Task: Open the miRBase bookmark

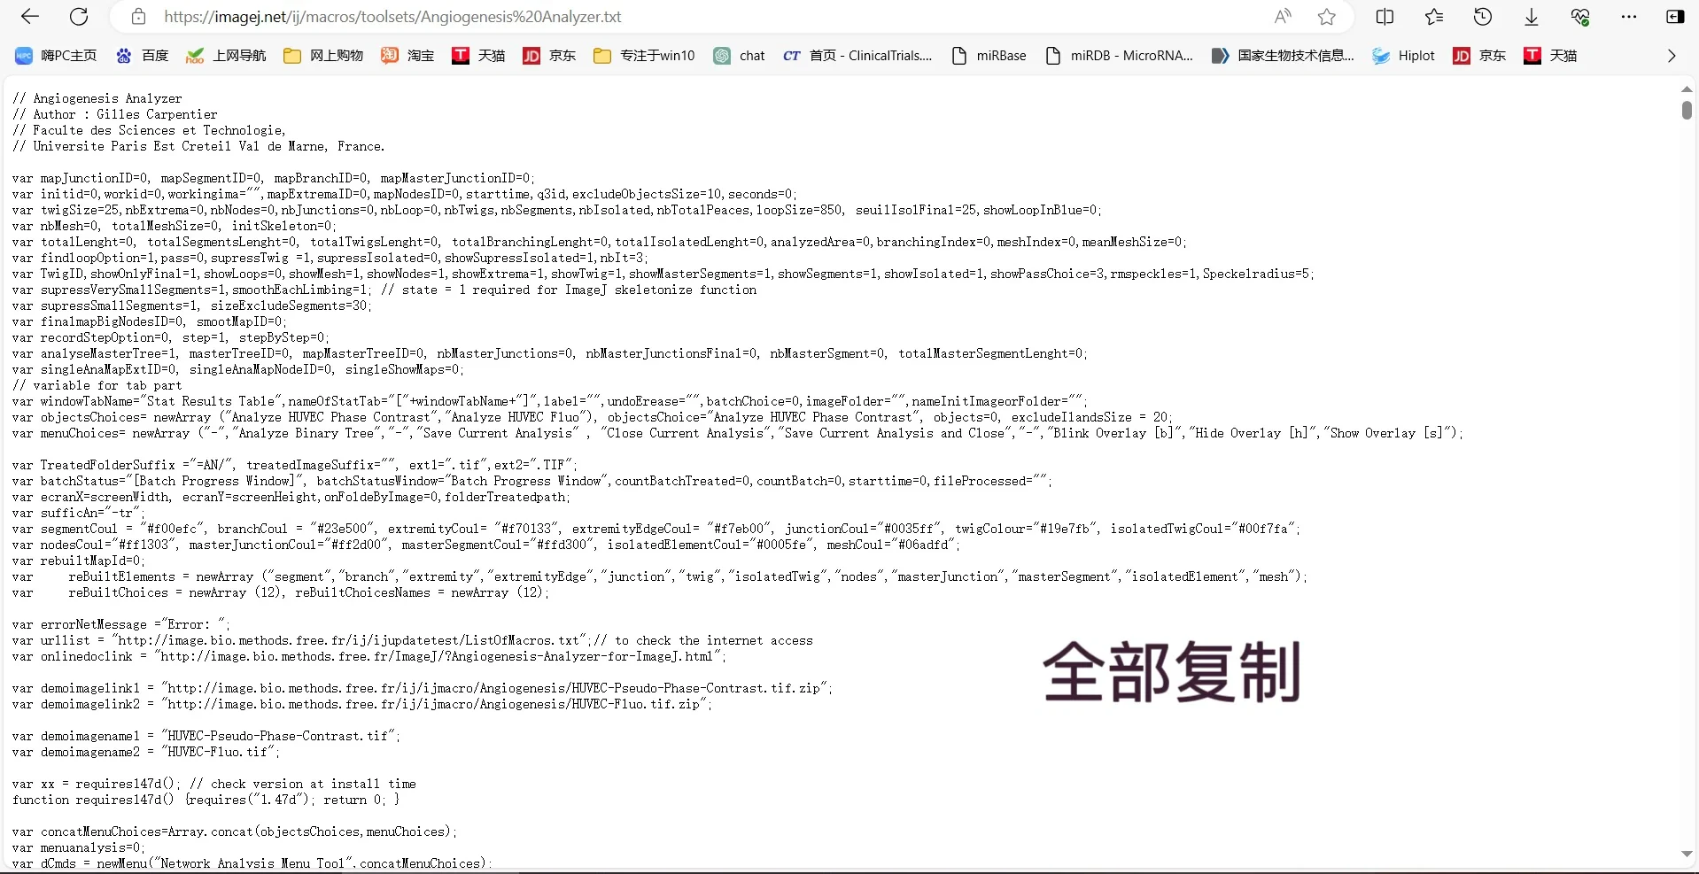Action: coord(989,55)
